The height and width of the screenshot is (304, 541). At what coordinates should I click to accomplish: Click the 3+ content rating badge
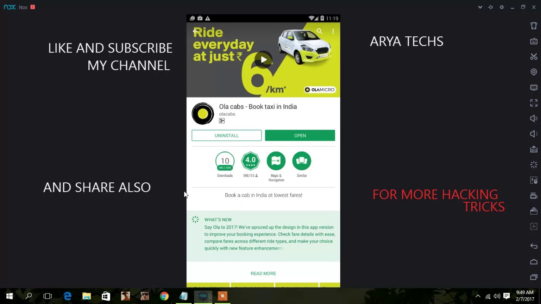[x=222, y=121]
